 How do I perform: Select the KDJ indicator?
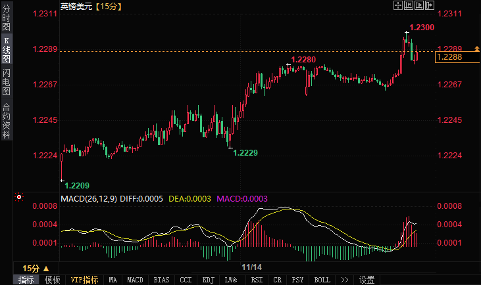click(209, 280)
